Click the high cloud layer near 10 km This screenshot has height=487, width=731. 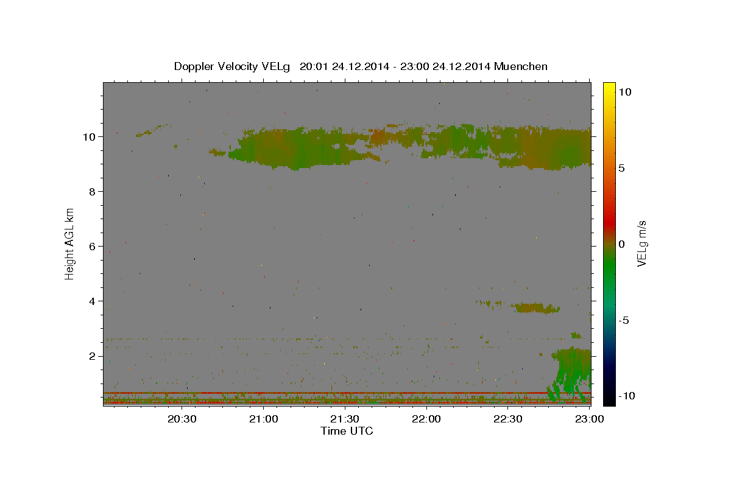coord(409,147)
